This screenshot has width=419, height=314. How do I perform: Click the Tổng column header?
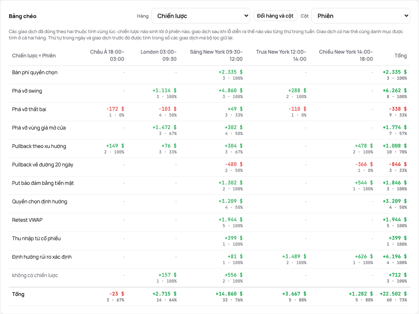[x=401, y=56]
